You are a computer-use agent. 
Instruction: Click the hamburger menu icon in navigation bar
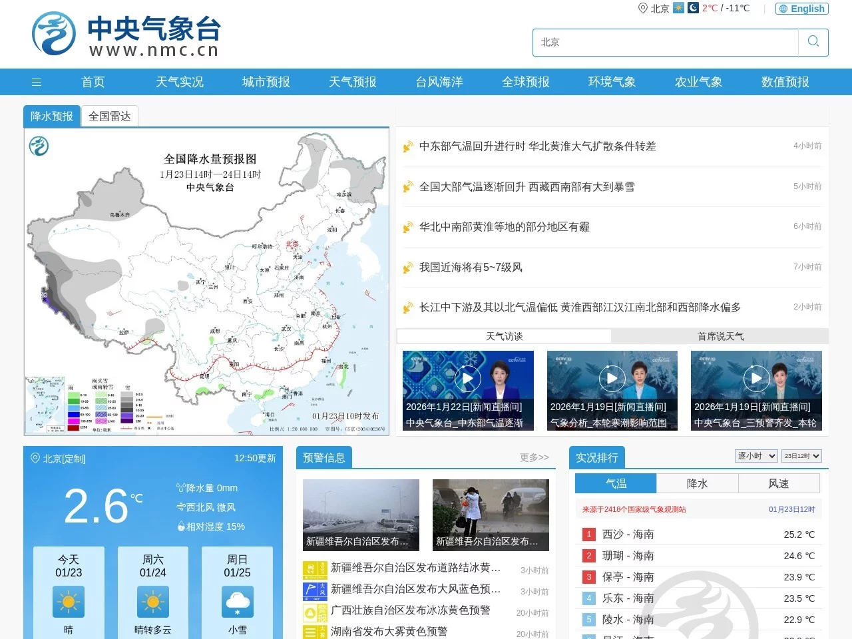click(x=37, y=82)
